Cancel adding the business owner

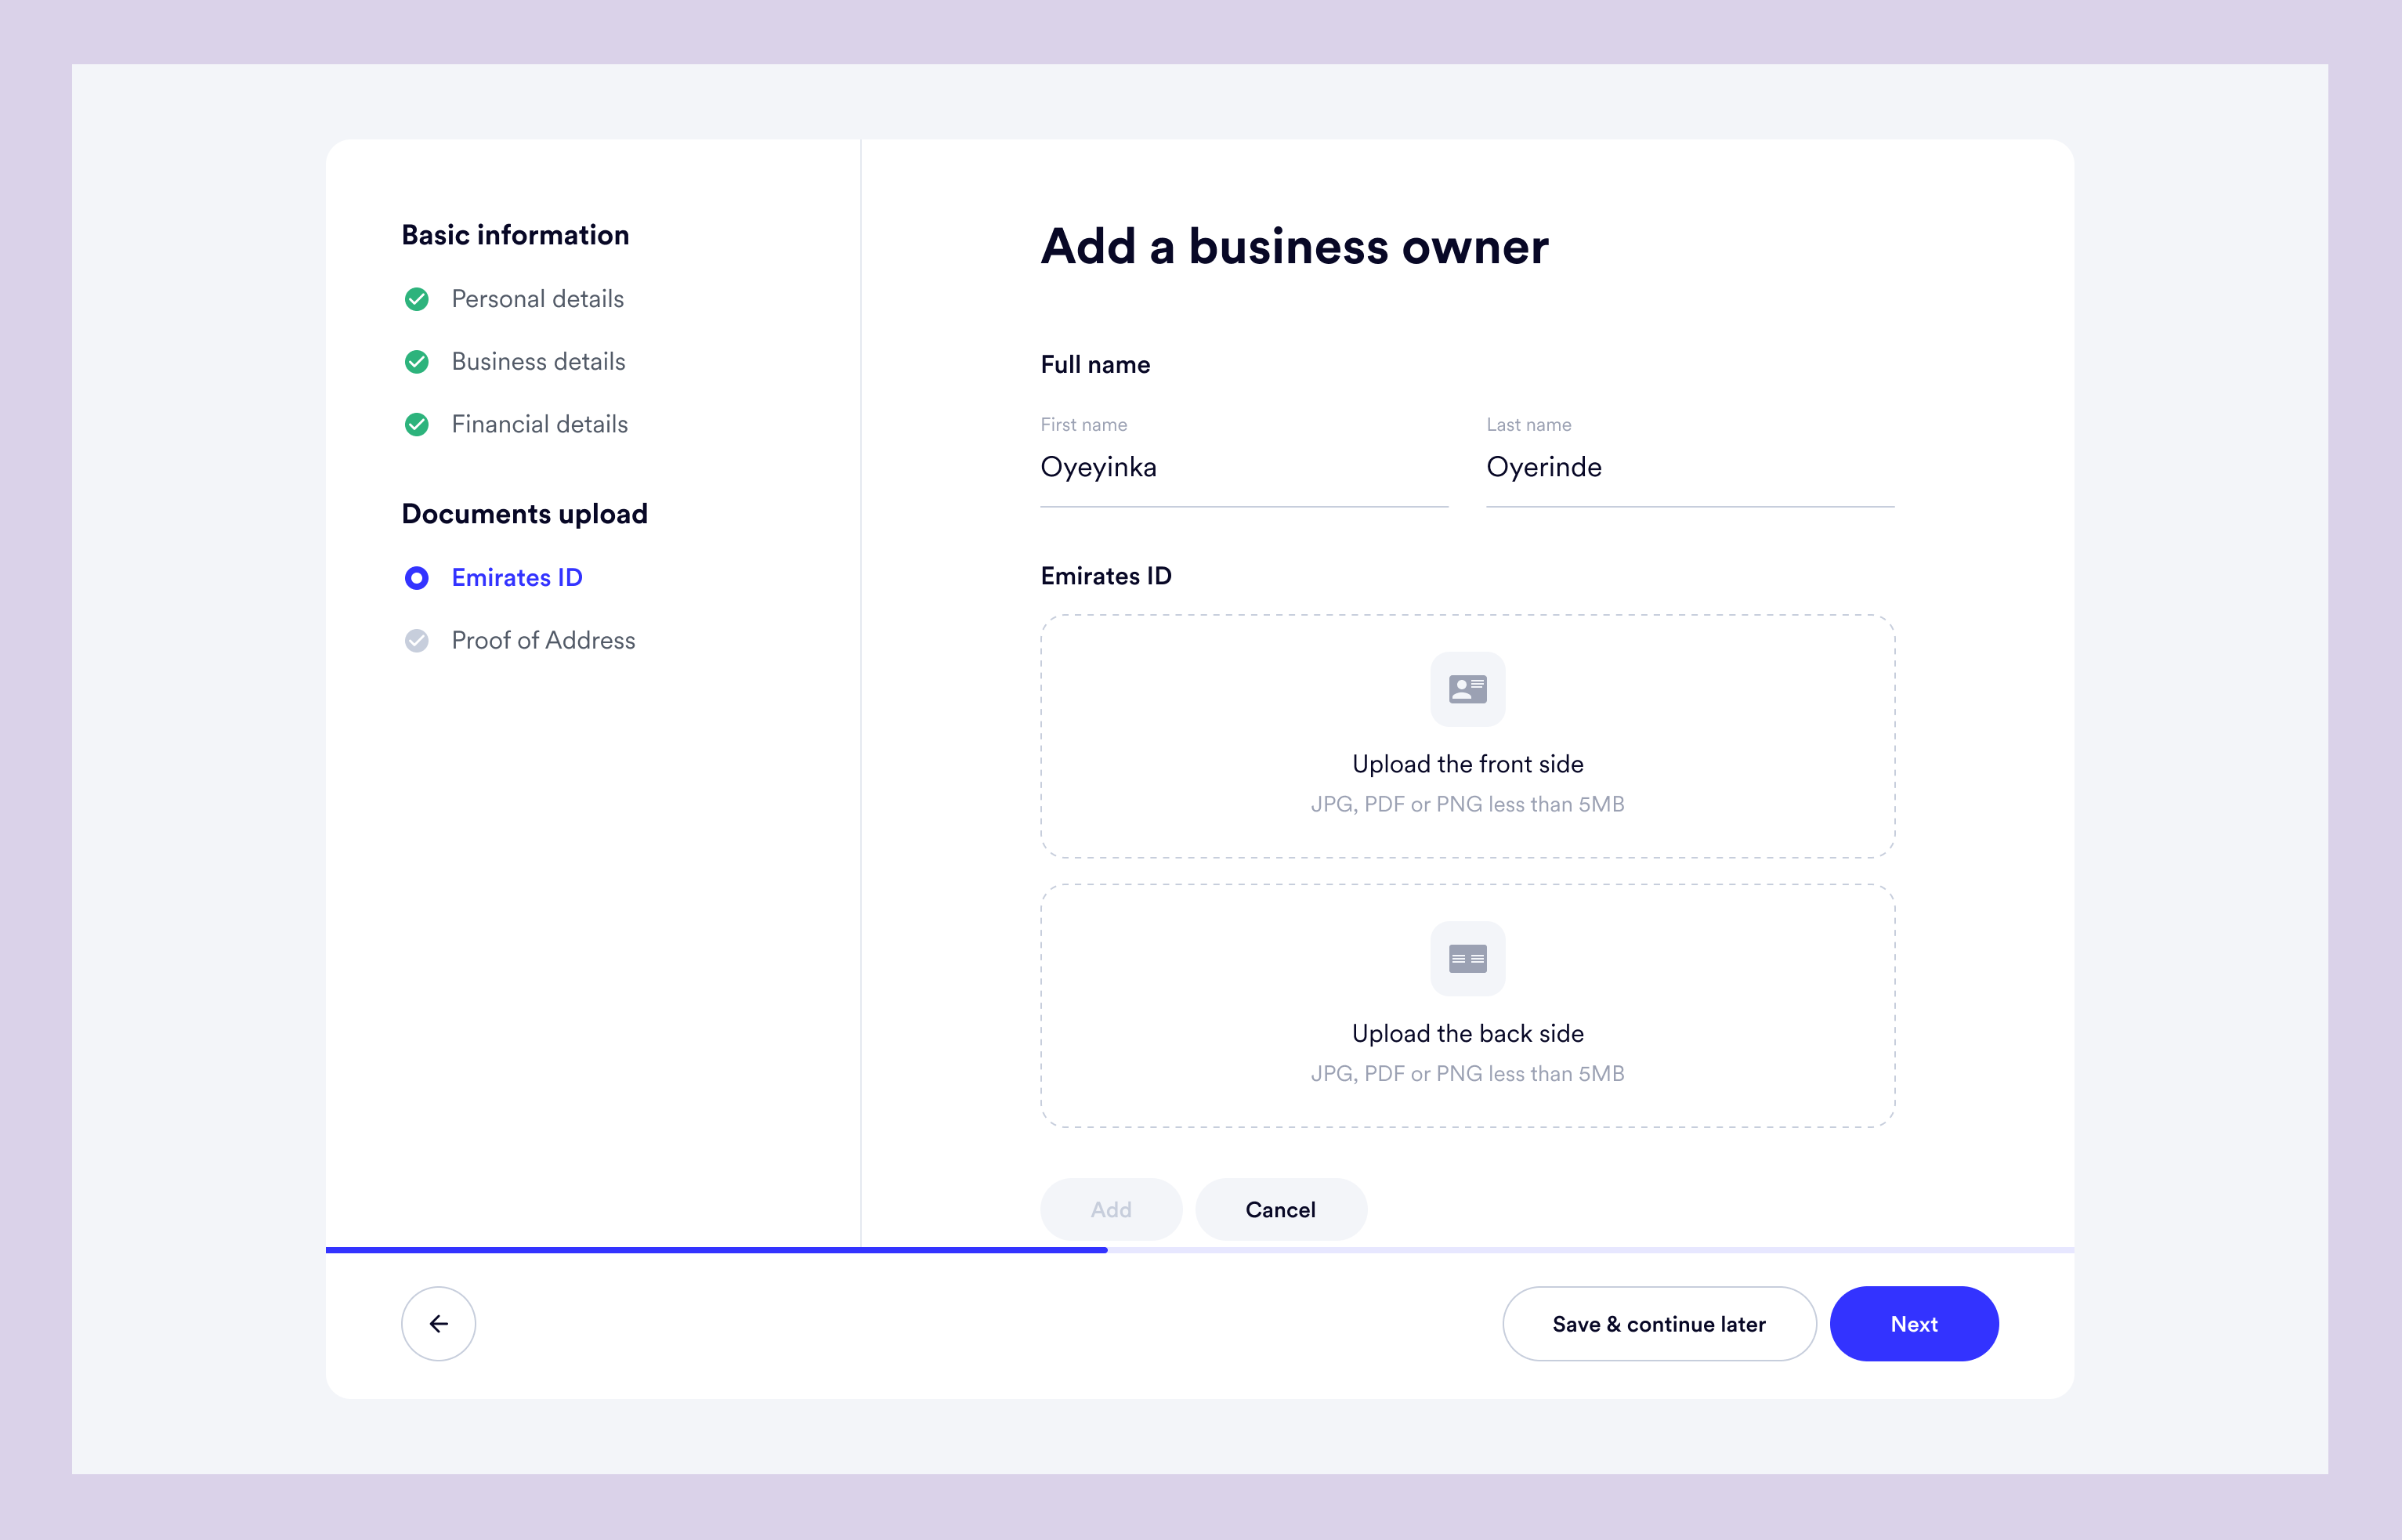tap(1280, 1209)
